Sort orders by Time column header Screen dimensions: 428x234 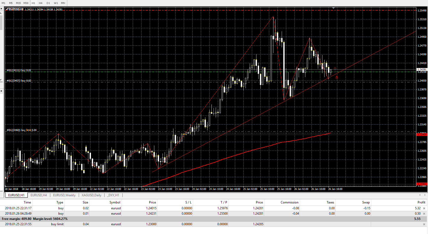[27, 202]
